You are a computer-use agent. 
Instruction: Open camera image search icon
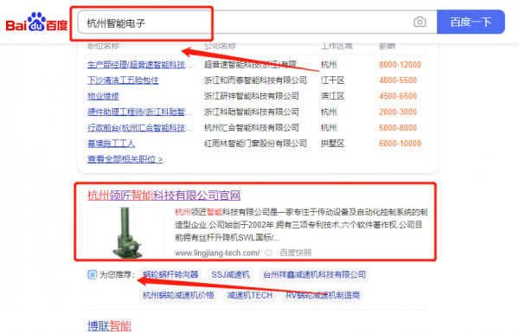pos(420,22)
